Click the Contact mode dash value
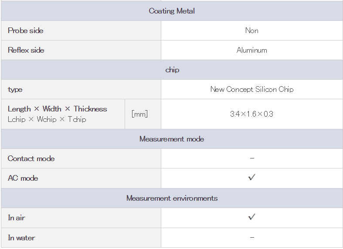Screen dimensions: 343x249 [x=252, y=158]
